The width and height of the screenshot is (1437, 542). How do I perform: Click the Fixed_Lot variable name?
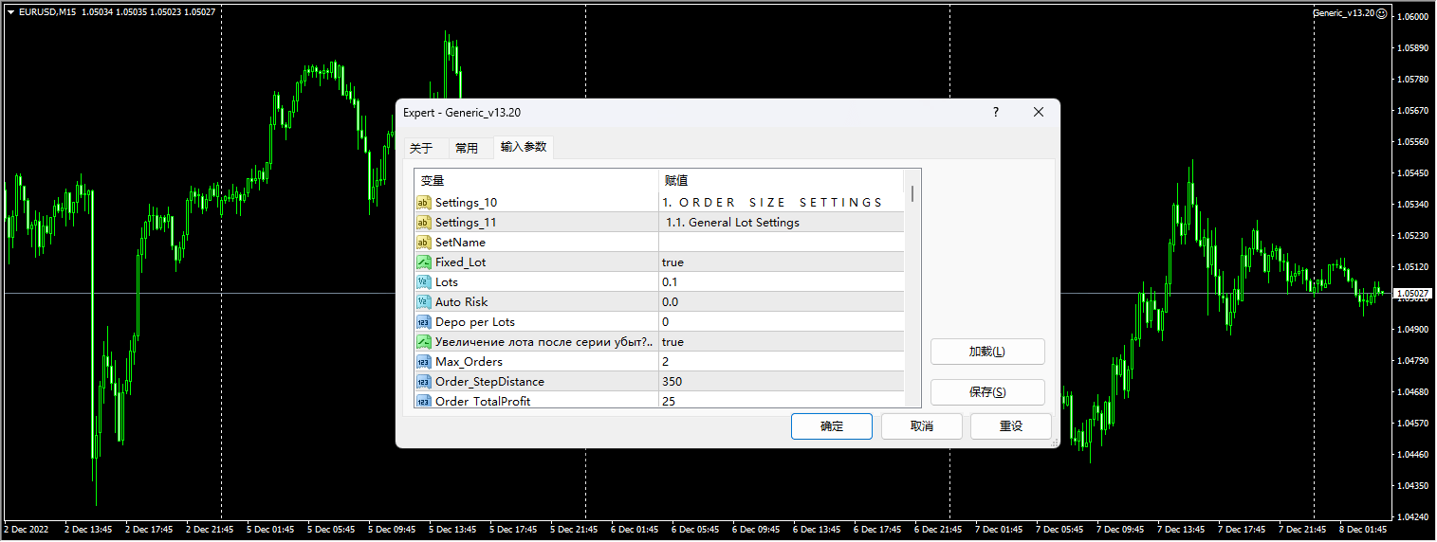pyautogui.click(x=460, y=262)
